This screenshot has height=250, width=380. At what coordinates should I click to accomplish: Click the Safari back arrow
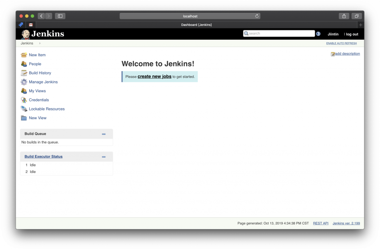[42, 16]
